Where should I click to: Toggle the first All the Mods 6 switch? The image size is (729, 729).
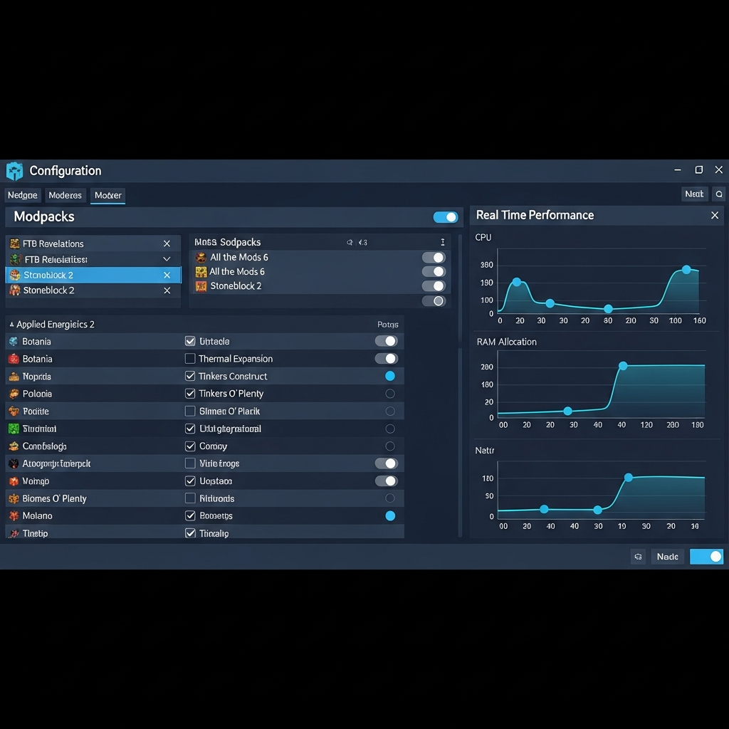434,258
